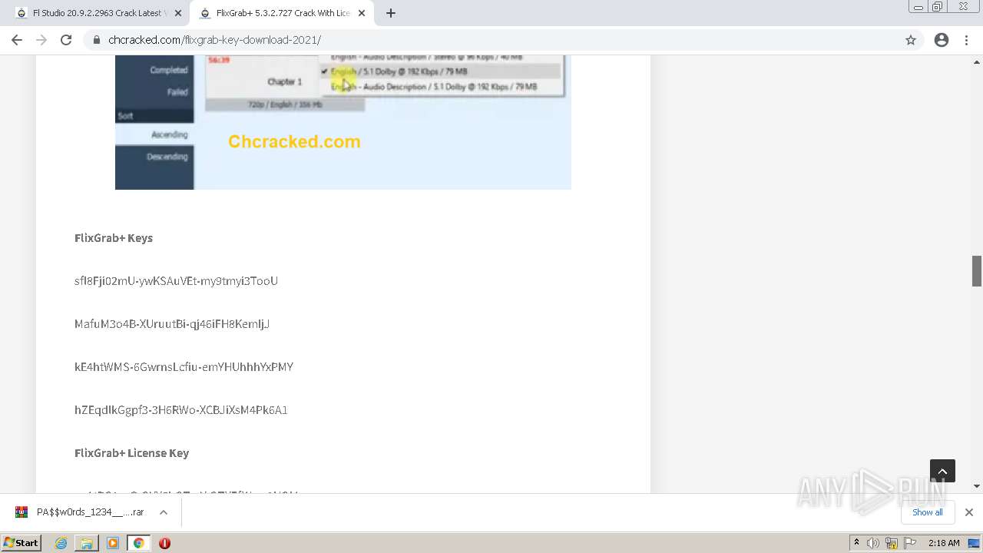Close the downloads bar
Screen dimensions: 983x553
click(968, 512)
